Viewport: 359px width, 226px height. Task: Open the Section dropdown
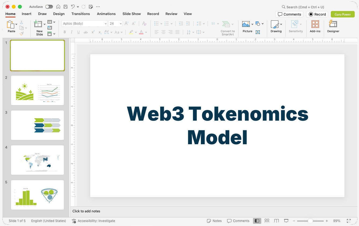click(x=51, y=34)
